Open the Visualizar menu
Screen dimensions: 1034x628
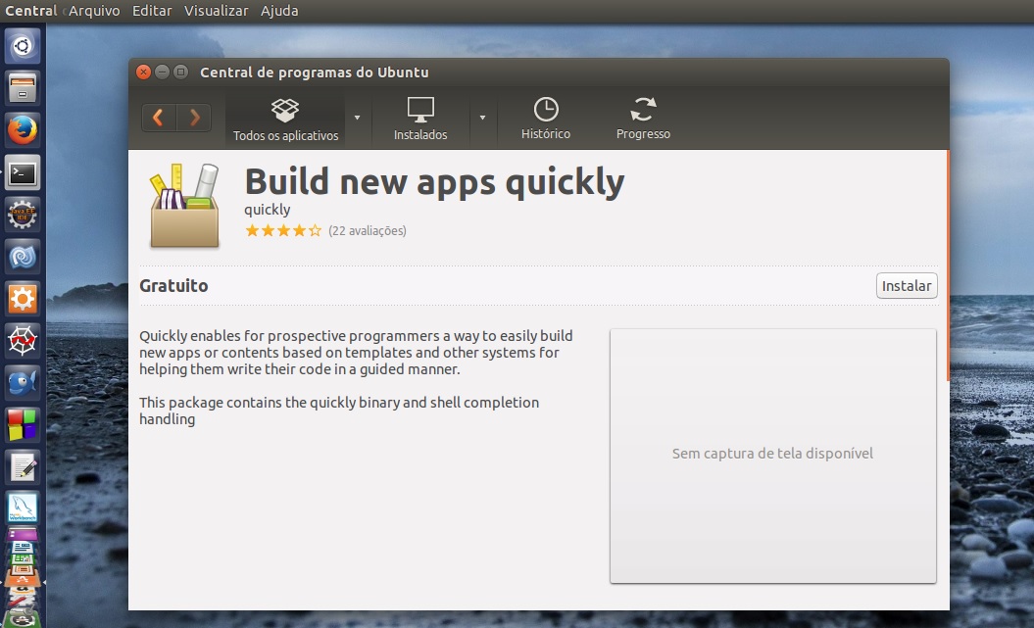(216, 11)
